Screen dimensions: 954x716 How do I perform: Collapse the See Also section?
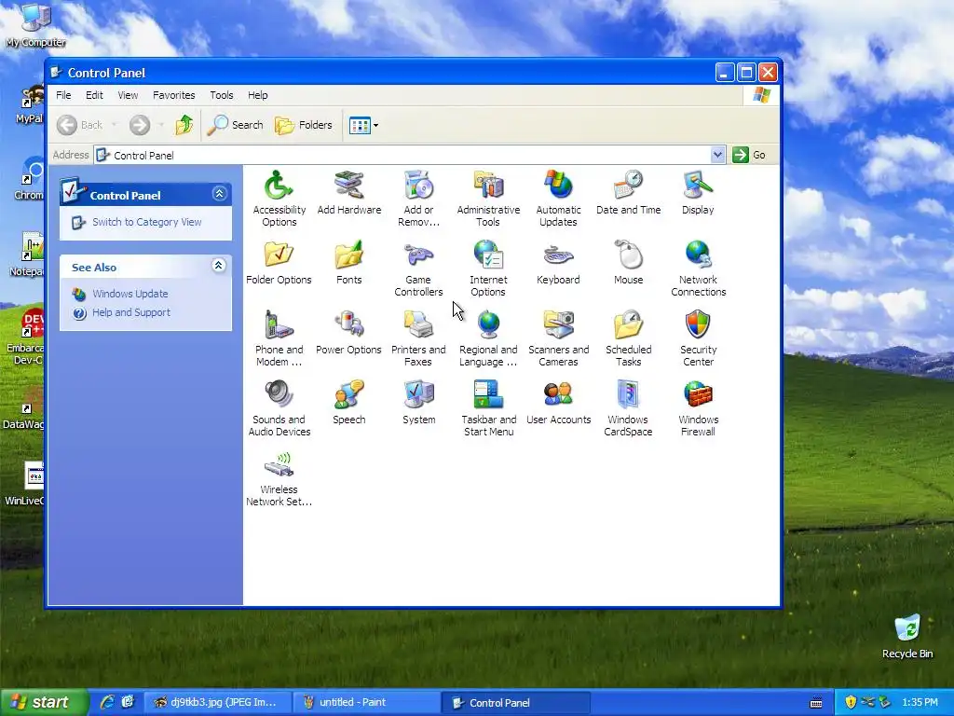pos(218,266)
